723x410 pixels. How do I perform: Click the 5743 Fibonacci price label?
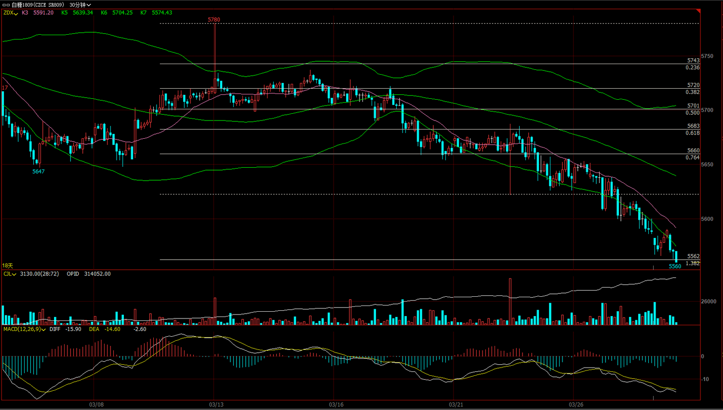click(x=694, y=61)
